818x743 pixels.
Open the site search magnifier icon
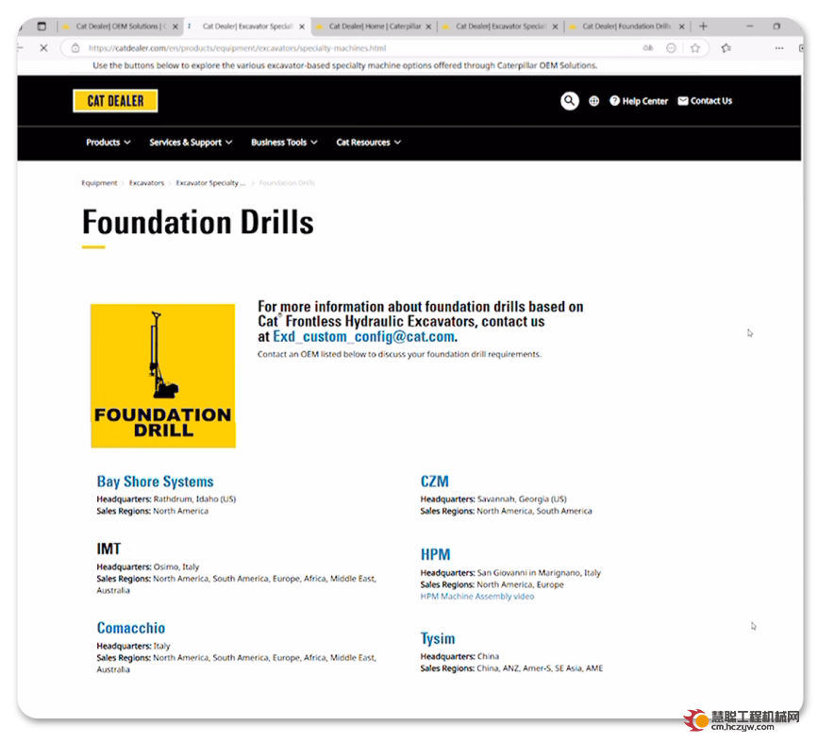click(569, 101)
